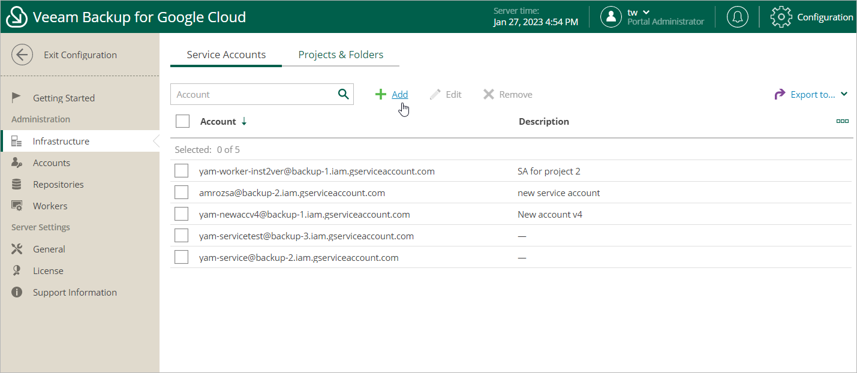Click the server time display
Image resolution: width=857 pixels, height=373 pixels.
point(536,17)
